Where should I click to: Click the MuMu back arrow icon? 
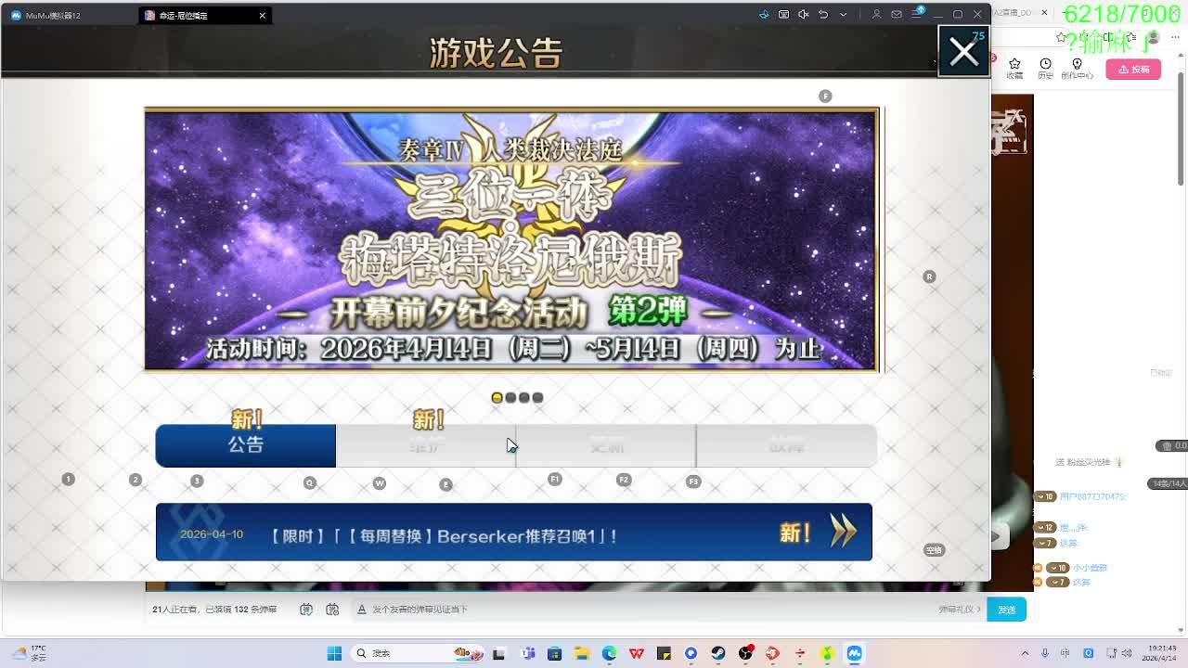[823, 14]
